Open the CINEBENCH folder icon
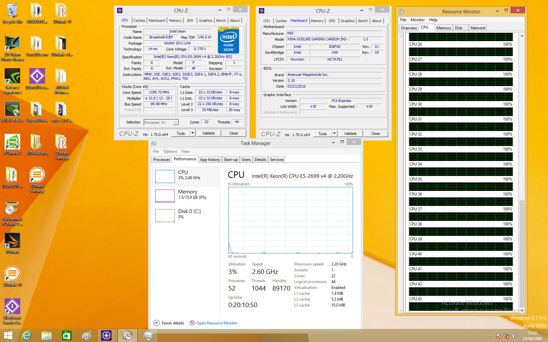This screenshot has width=548, height=342. click(37, 13)
